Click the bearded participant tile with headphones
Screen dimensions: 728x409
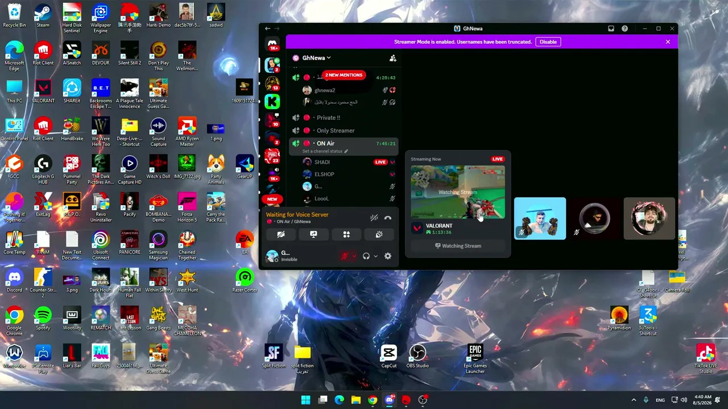click(649, 219)
